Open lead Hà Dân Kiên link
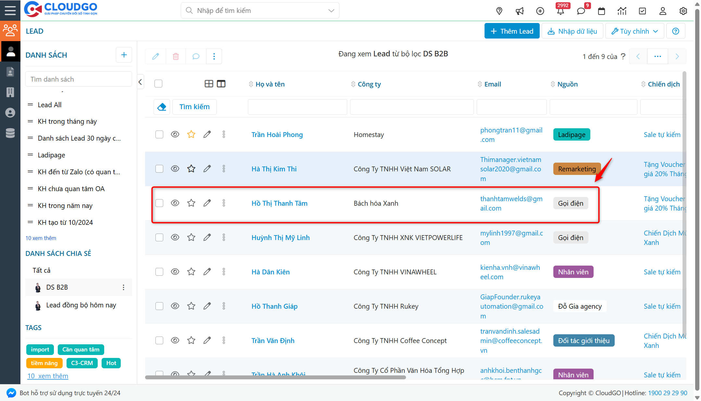 pos(270,272)
